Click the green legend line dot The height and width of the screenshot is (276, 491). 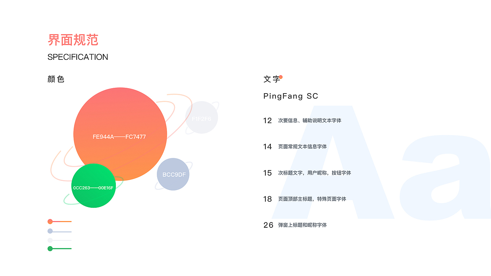[x=50, y=249]
